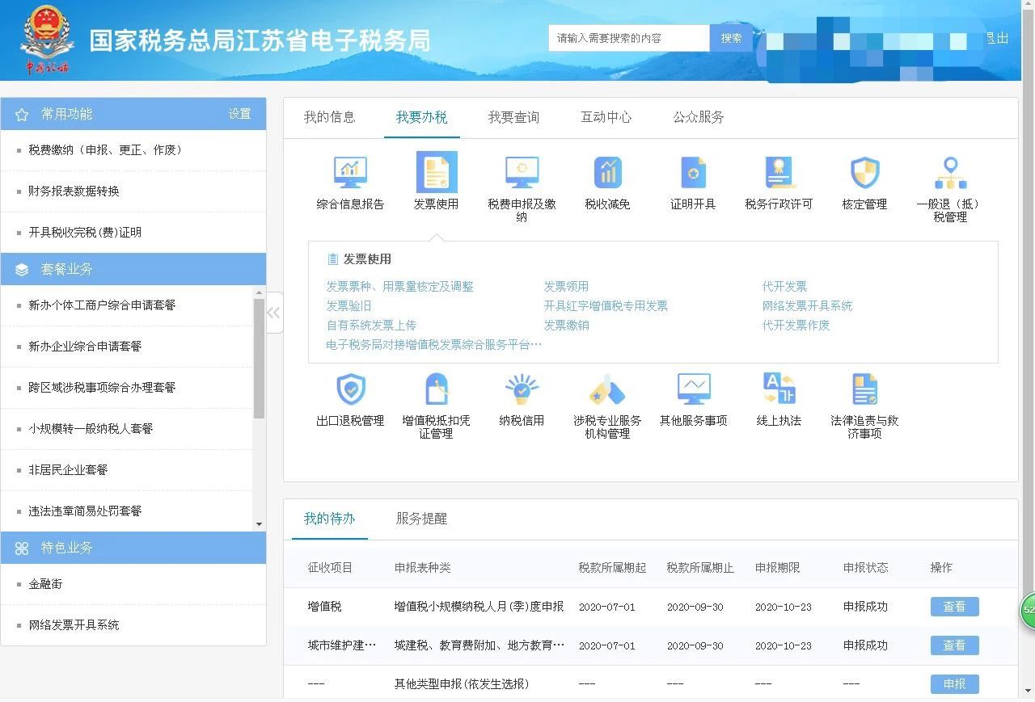This screenshot has height=702, width=1035.
Task: Click the 搜索 button
Action: click(x=731, y=38)
